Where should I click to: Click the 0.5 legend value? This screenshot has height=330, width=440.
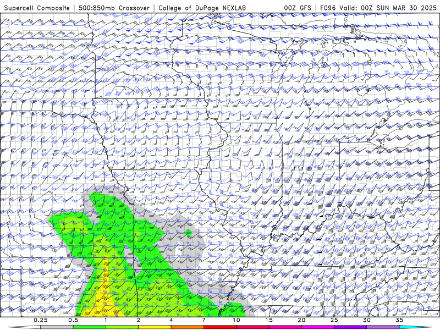pyautogui.click(x=73, y=320)
